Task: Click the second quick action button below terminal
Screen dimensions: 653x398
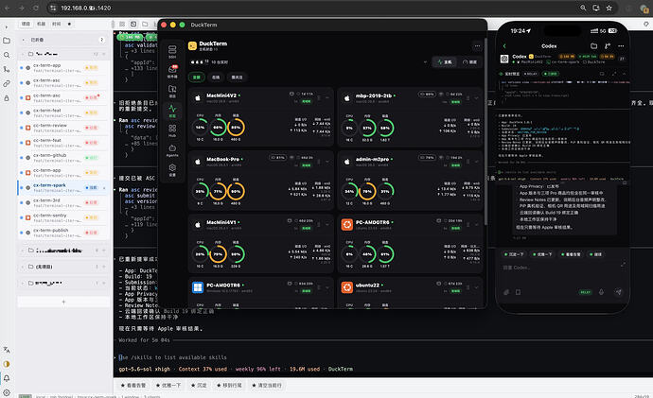Action: (x=168, y=385)
